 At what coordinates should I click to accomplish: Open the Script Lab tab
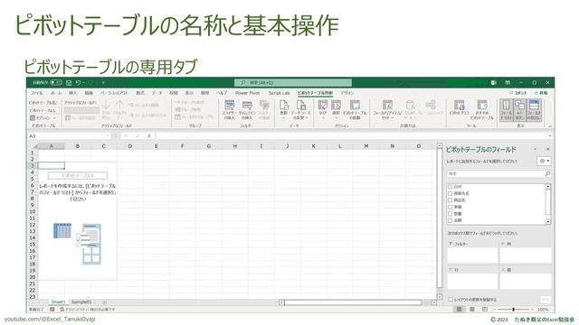pyautogui.click(x=280, y=93)
